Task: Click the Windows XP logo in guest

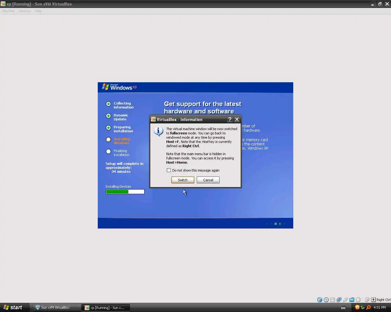Action: [119, 87]
